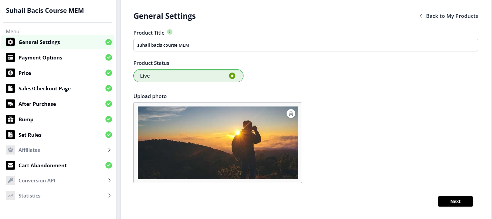
Task: Click the Price dollar icon
Action: (x=10, y=73)
